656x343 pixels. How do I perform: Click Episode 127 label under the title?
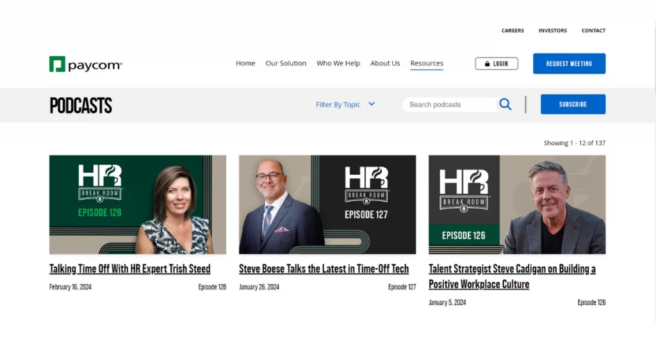(402, 287)
